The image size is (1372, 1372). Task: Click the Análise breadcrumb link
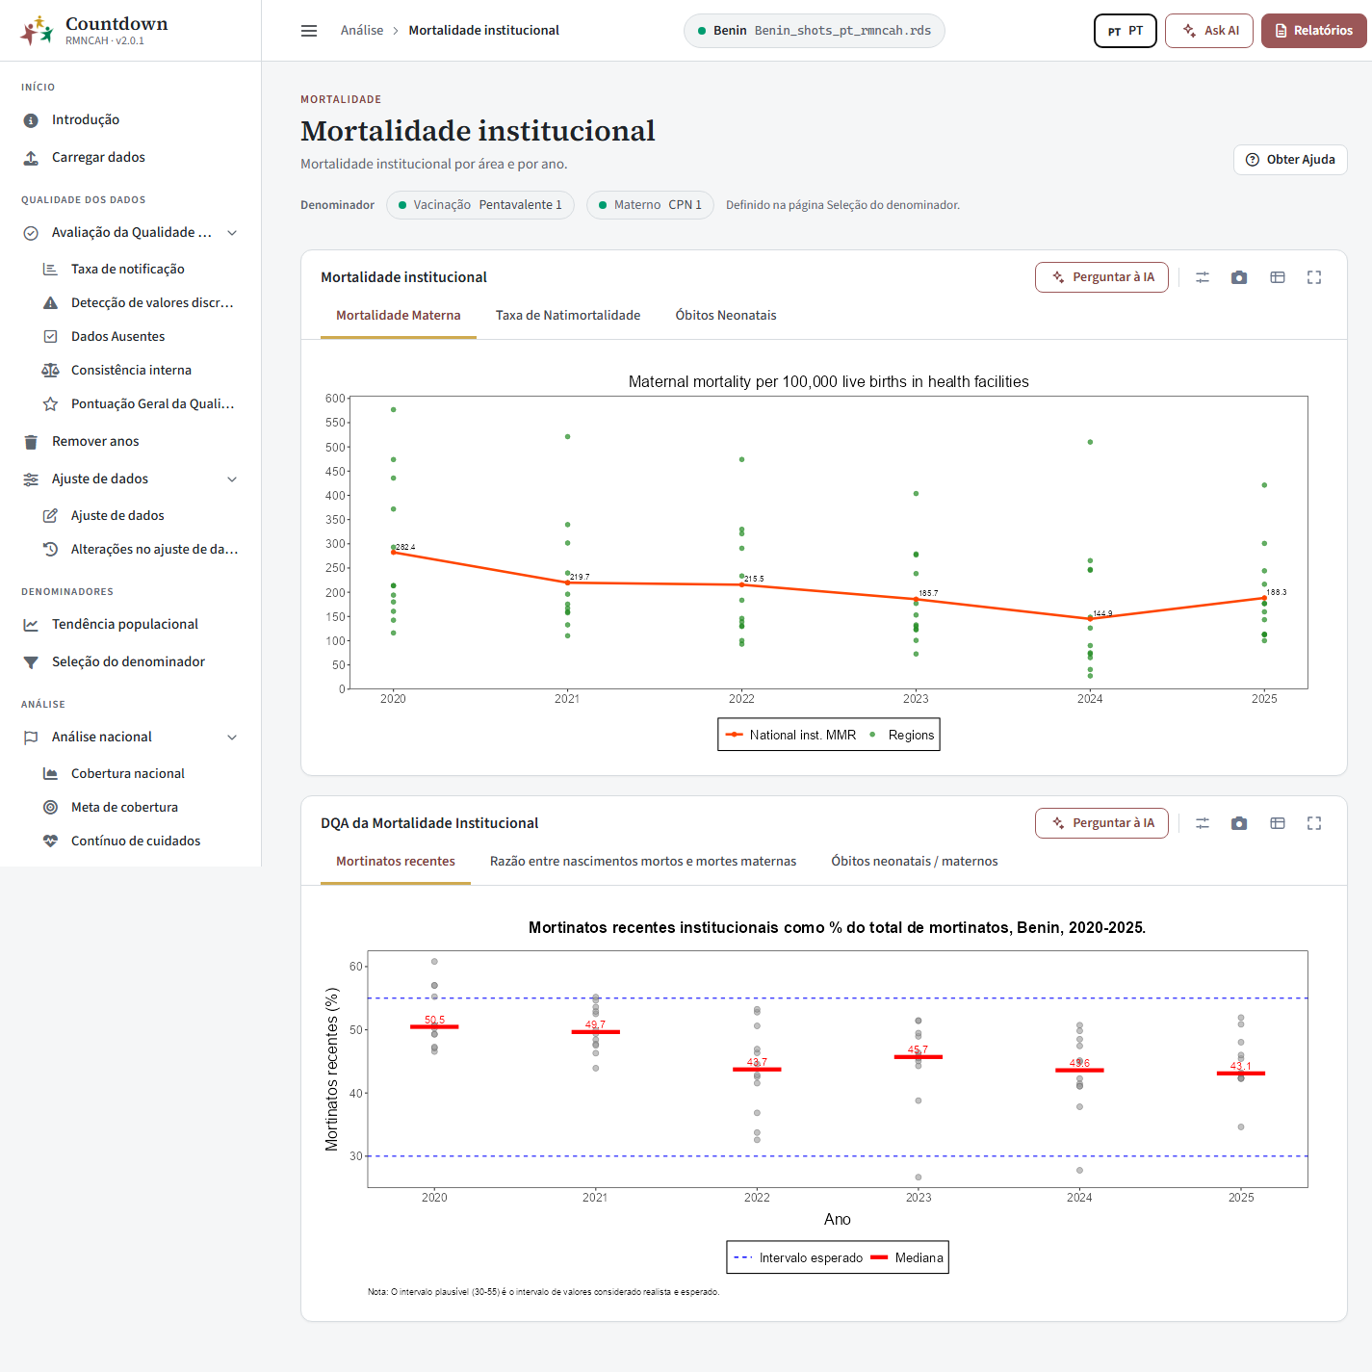362,31
